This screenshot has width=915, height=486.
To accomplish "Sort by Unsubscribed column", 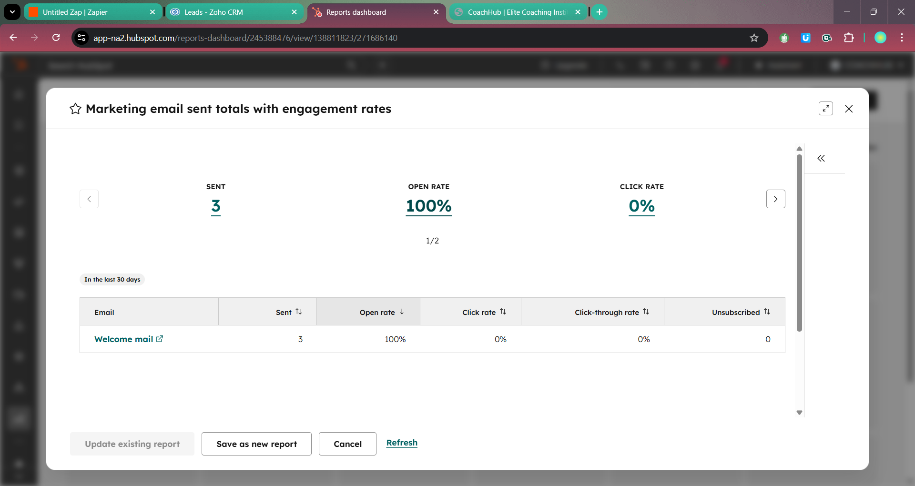I will 767,312.
